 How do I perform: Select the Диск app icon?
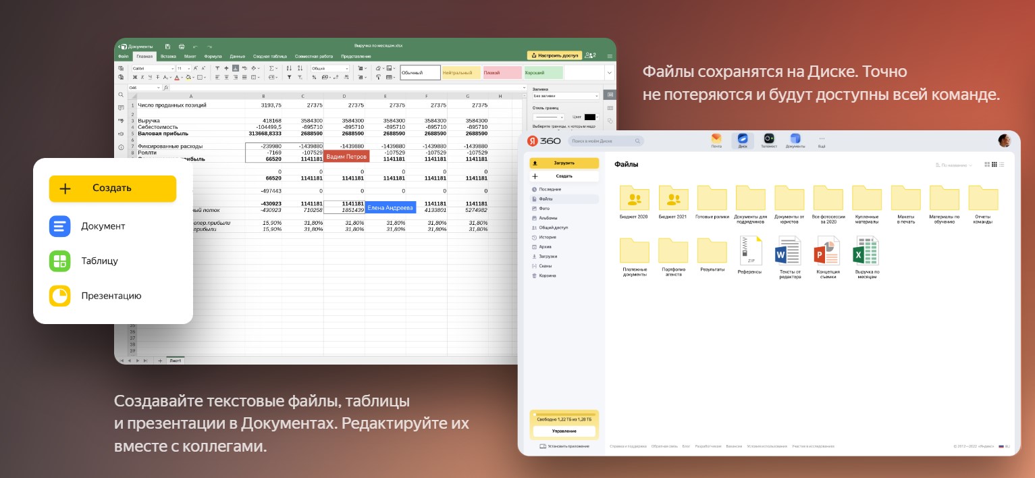[x=743, y=138]
